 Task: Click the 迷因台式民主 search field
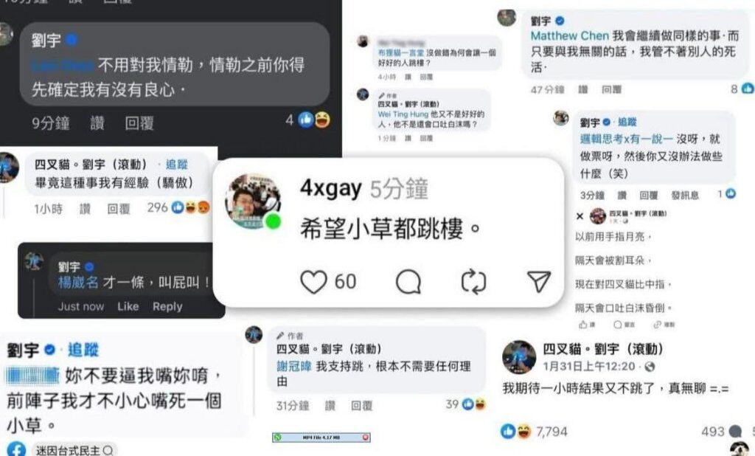click(x=74, y=450)
